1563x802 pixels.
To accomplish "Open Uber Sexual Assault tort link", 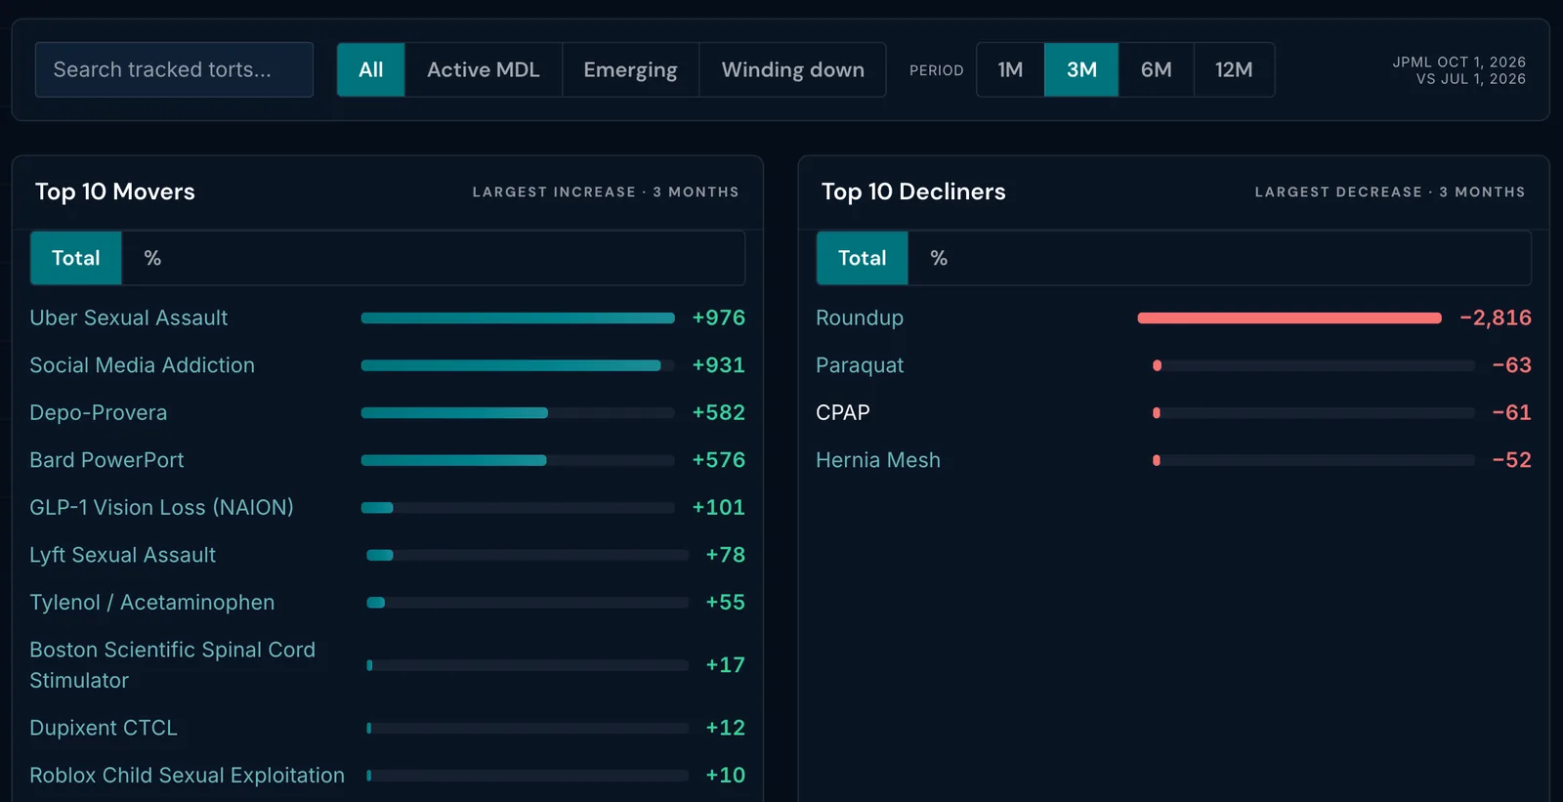I will coord(129,317).
